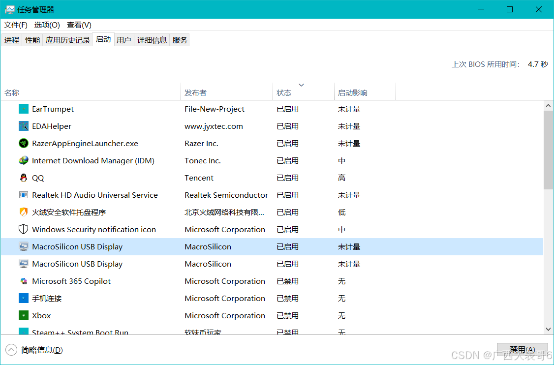Select the EDAHelper row name

click(52, 126)
